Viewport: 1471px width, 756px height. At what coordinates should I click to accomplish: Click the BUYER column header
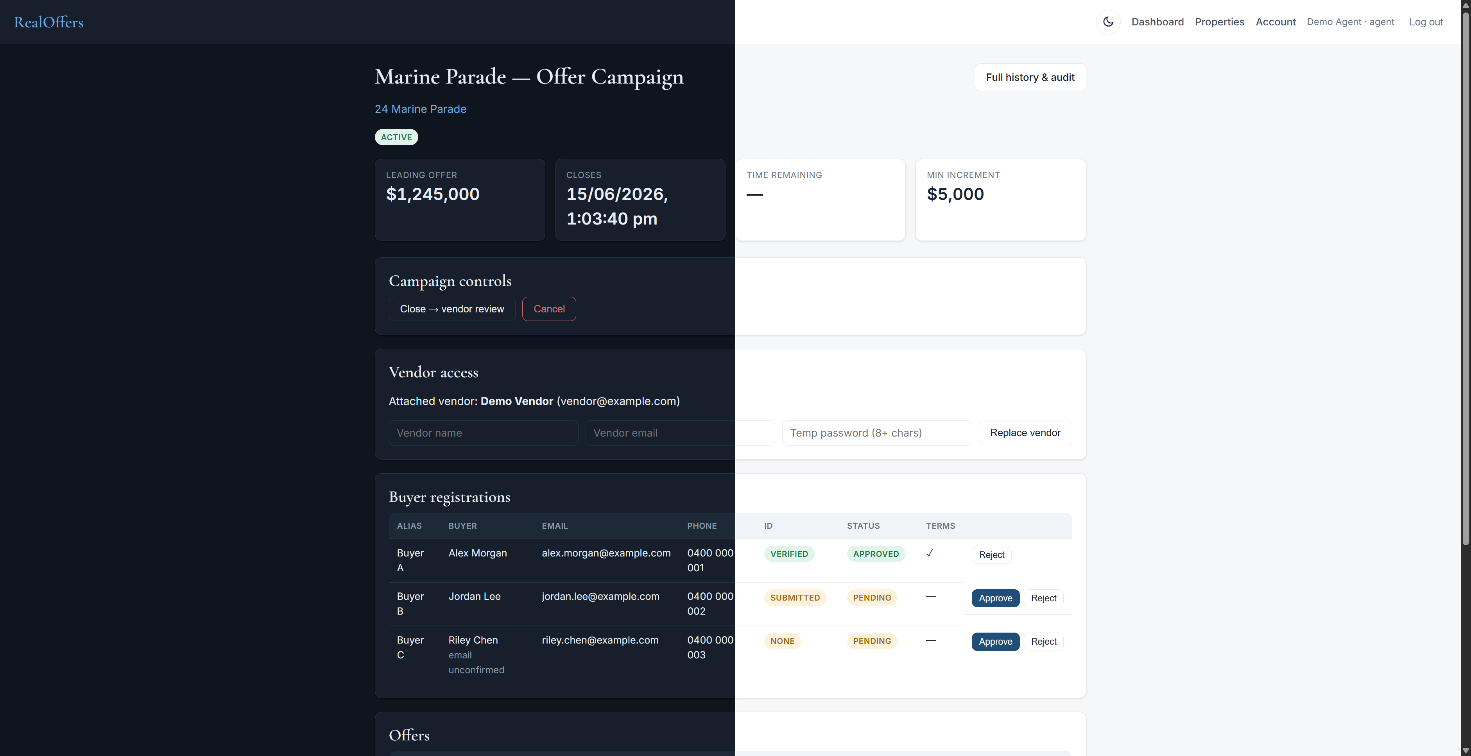click(462, 526)
